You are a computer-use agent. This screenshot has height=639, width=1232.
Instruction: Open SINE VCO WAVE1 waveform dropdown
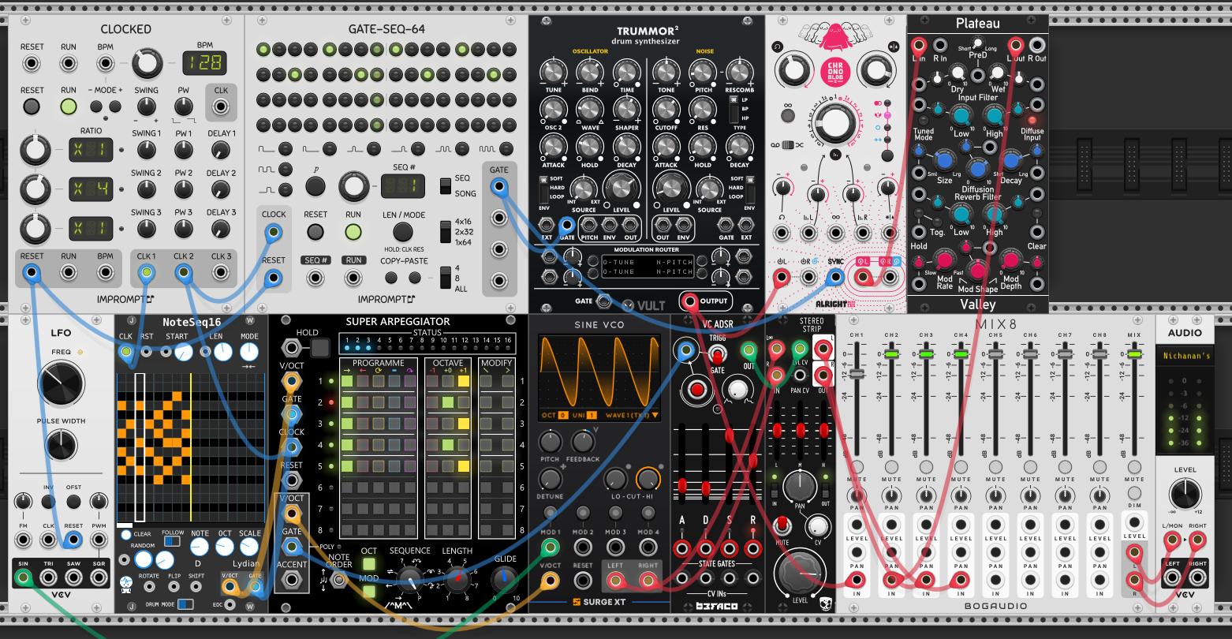[632, 415]
